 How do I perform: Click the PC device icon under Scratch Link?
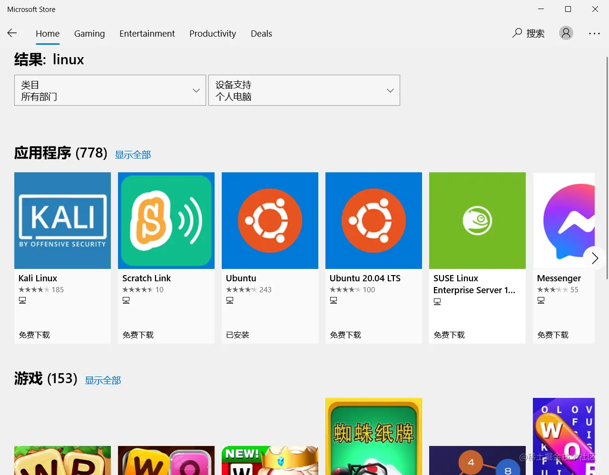(x=126, y=300)
